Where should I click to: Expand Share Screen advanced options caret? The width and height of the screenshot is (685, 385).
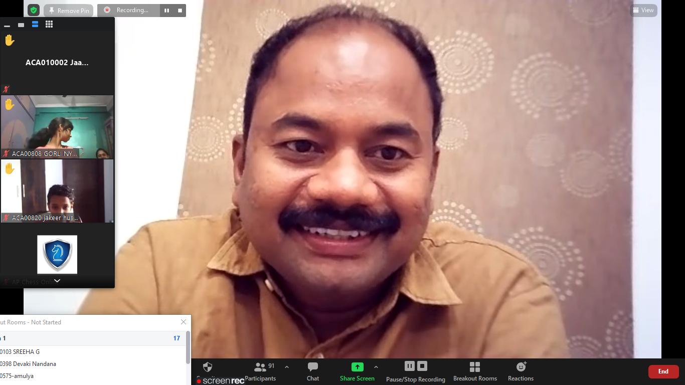(376, 367)
